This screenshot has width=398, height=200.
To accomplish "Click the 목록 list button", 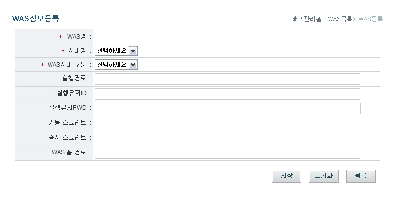I will click(361, 176).
